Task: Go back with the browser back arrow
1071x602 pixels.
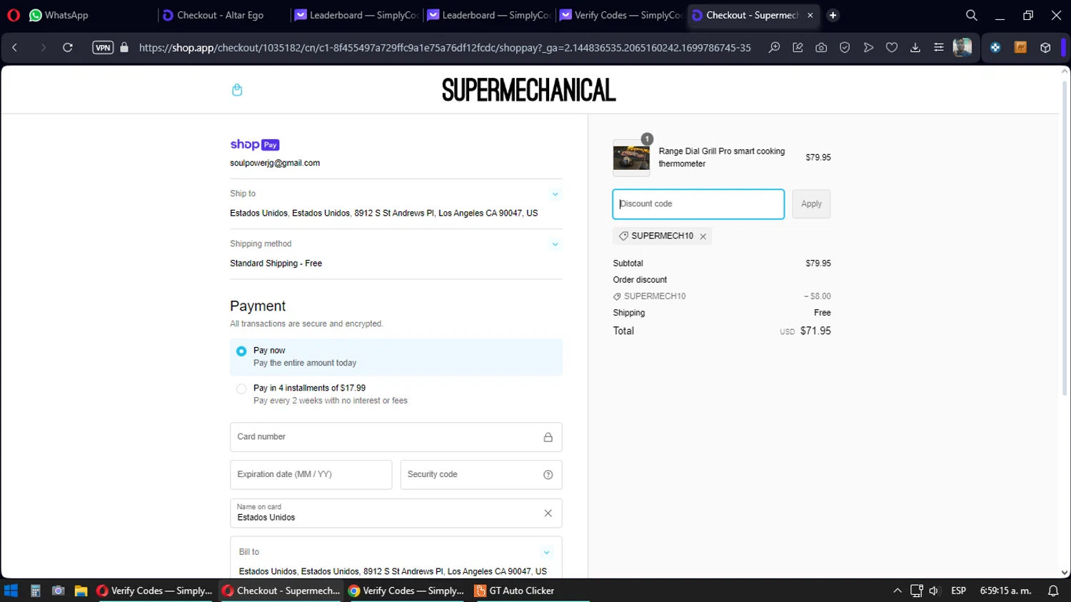Action: click(x=14, y=48)
